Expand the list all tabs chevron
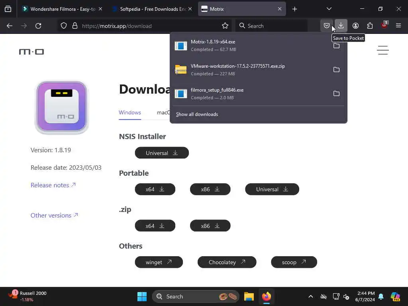Image resolution: width=408 pixels, height=306 pixels. (329, 9)
